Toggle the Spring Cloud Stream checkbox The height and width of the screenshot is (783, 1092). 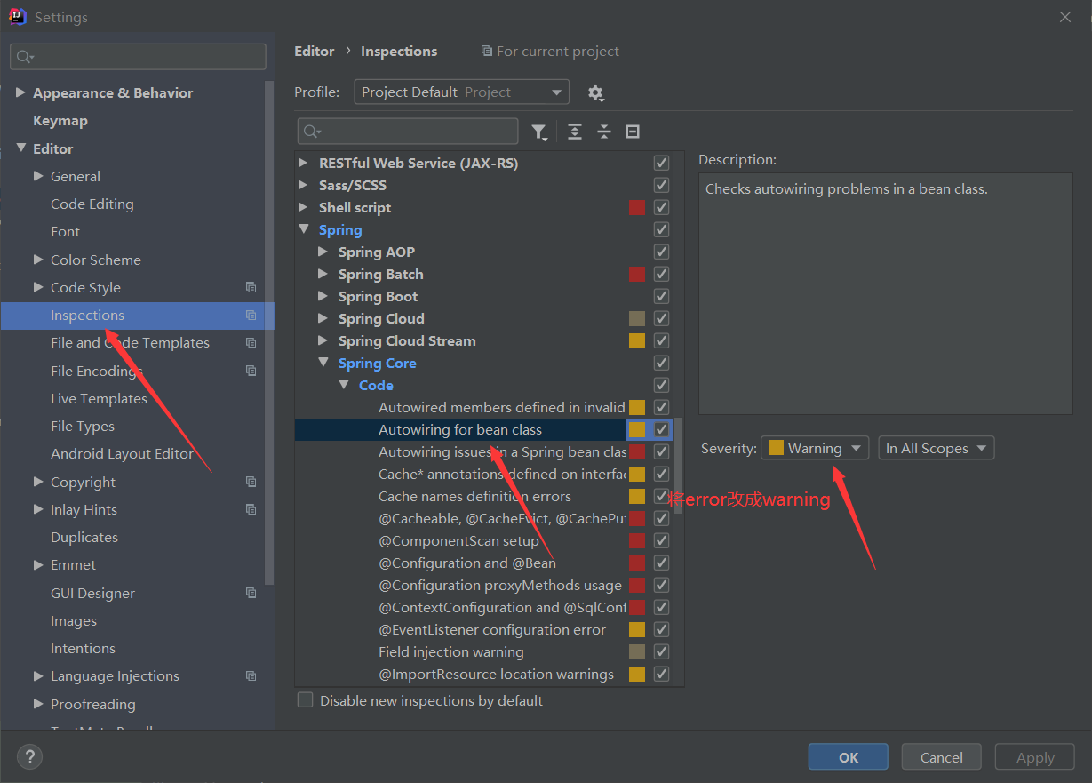click(x=661, y=340)
